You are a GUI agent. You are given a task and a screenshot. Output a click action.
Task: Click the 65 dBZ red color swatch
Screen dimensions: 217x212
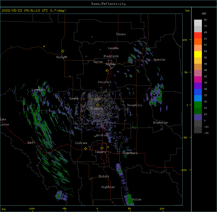pyautogui.click(x=198, y=35)
